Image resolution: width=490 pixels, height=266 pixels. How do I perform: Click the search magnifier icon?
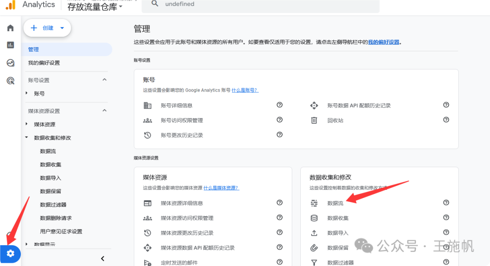[x=155, y=4]
